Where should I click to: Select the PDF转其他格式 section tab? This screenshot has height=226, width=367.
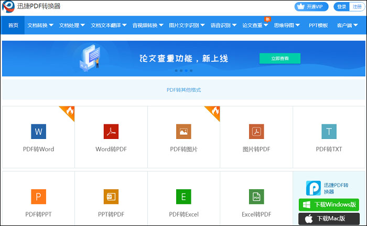pyautogui.click(x=183, y=90)
